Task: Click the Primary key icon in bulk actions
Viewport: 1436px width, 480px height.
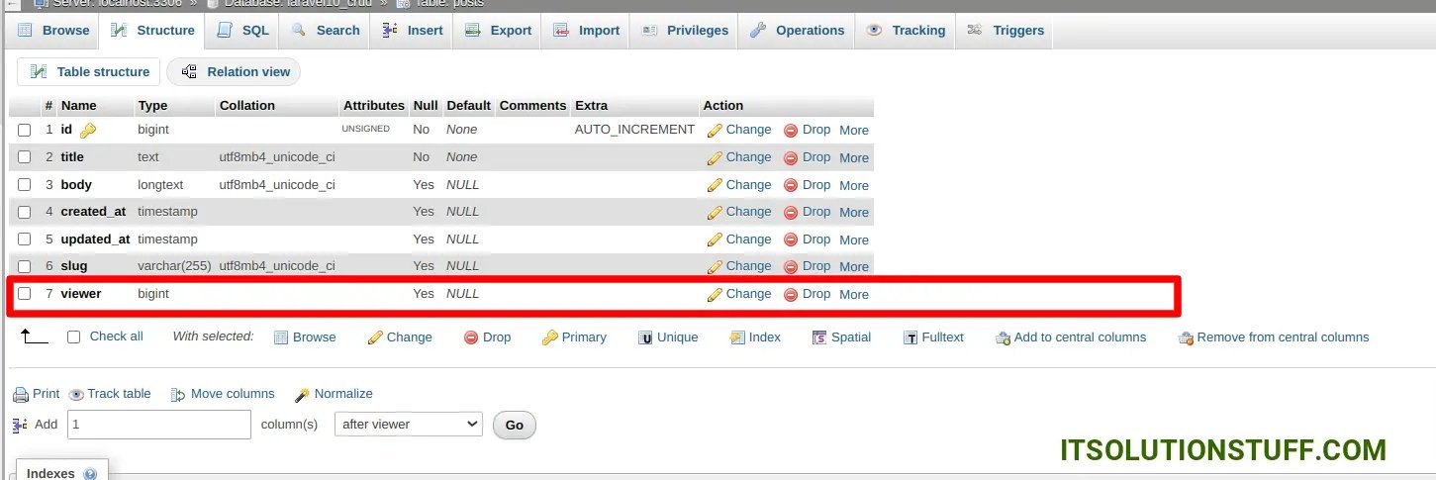Action: (549, 337)
